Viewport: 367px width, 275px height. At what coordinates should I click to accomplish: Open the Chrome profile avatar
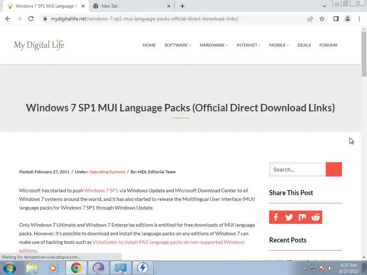[348, 19]
